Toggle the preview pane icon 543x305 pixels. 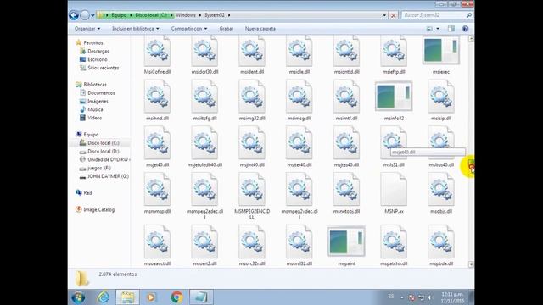[451, 29]
